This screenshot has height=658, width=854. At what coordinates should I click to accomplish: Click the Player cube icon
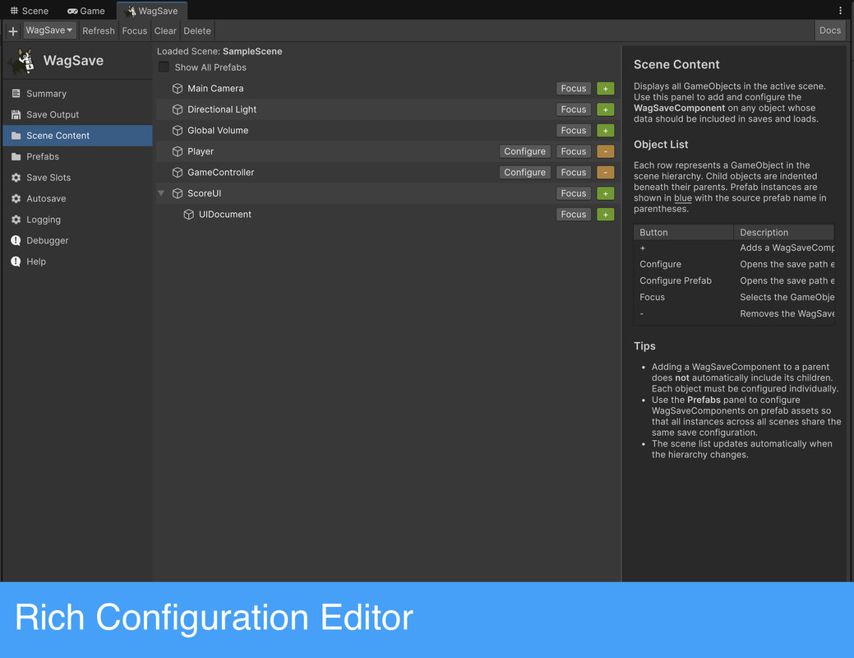click(x=178, y=151)
